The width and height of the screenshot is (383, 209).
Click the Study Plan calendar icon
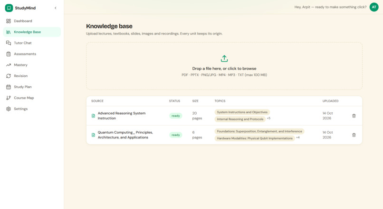[9, 87]
